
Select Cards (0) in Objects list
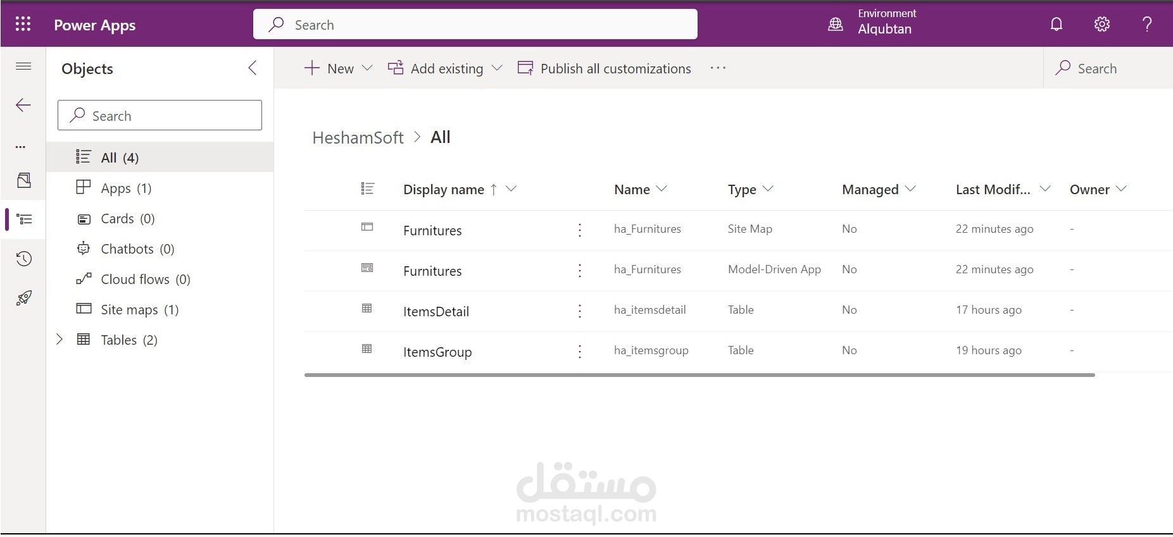pos(160,218)
